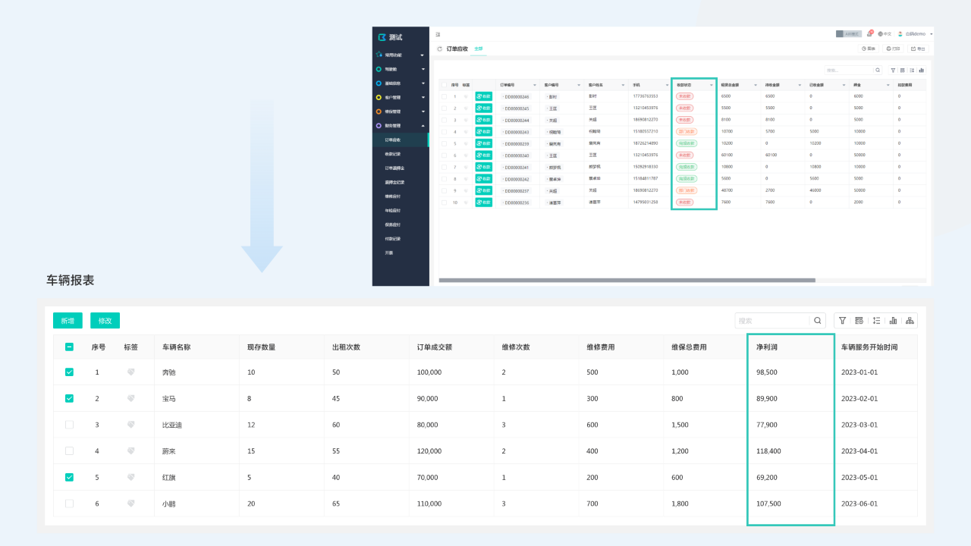The width and height of the screenshot is (971, 546).
Task: Click the 图表 chart button in order page
Action: [869, 49]
